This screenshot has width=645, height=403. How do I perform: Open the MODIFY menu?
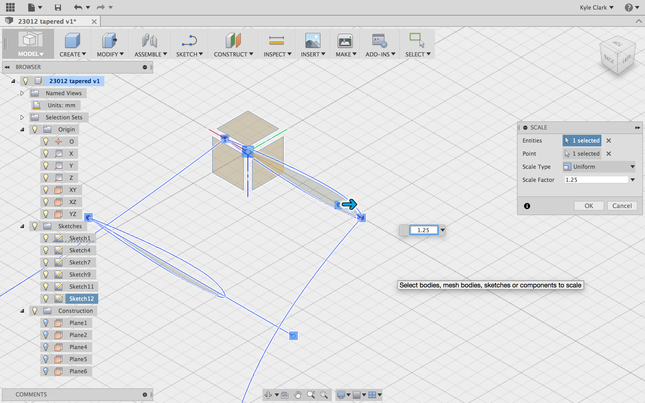click(x=110, y=54)
